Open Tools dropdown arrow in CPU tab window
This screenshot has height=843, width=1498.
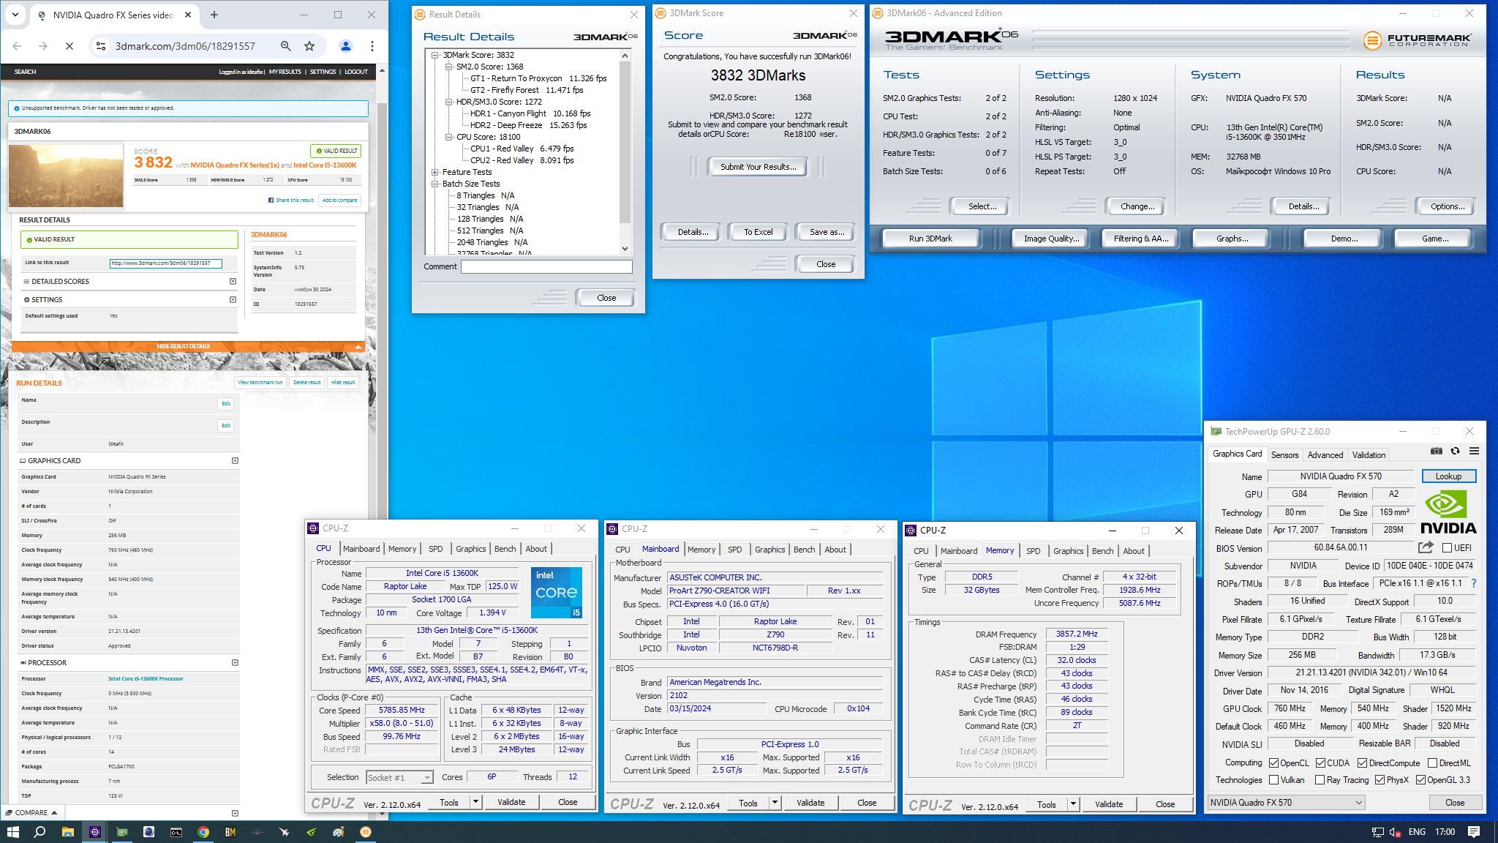(x=475, y=802)
